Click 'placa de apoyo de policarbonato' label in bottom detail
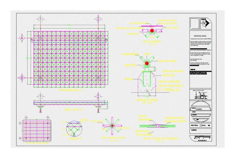This screenshot has width=235, height=158. (144, 133)
